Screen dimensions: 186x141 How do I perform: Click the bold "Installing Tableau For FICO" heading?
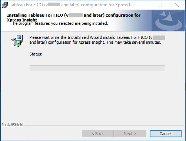(x=74, y=15)
